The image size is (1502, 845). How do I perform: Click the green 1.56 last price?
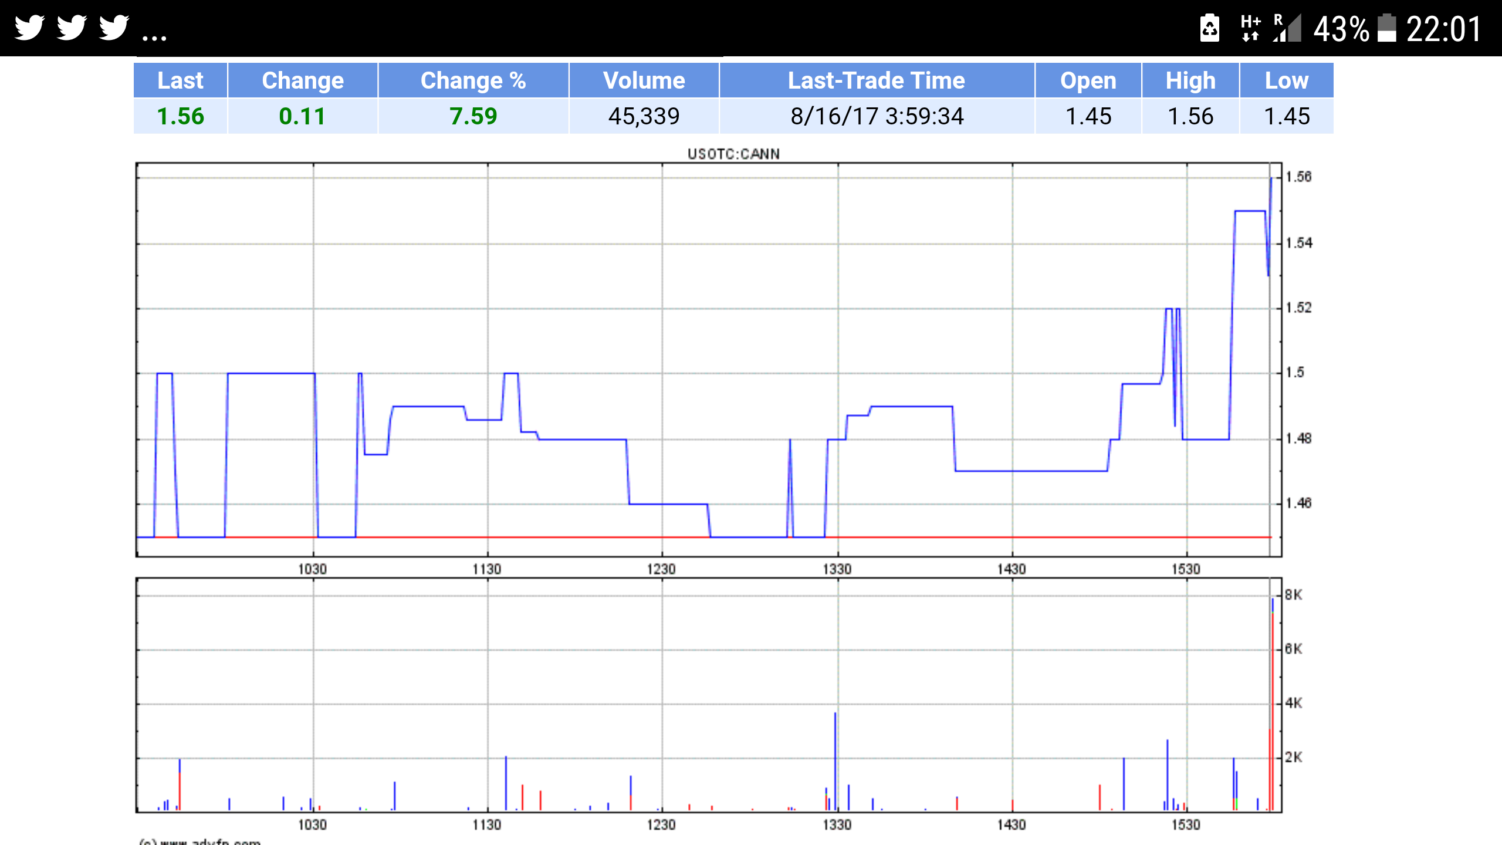tap(180, 116)
